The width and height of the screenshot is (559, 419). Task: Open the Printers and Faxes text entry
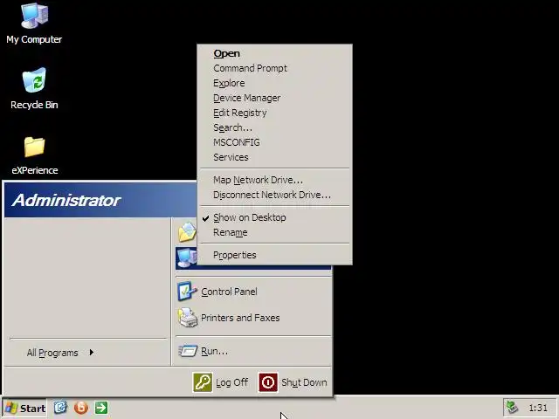(240, 318)
